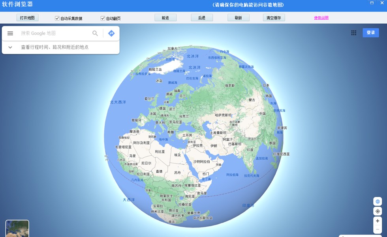Uncheck the 自动采集数据 checkbox
Screen dimensions: 387x237
point(57,18)
